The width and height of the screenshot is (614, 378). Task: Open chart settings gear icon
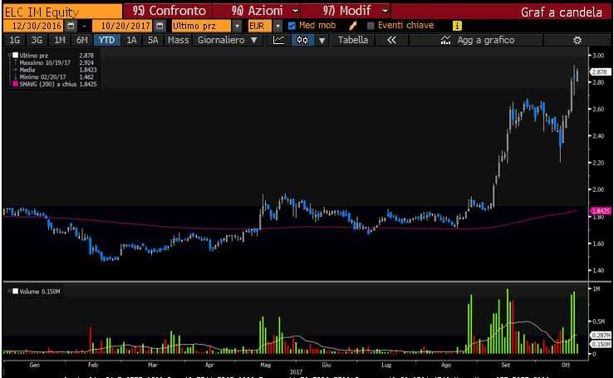577,40
